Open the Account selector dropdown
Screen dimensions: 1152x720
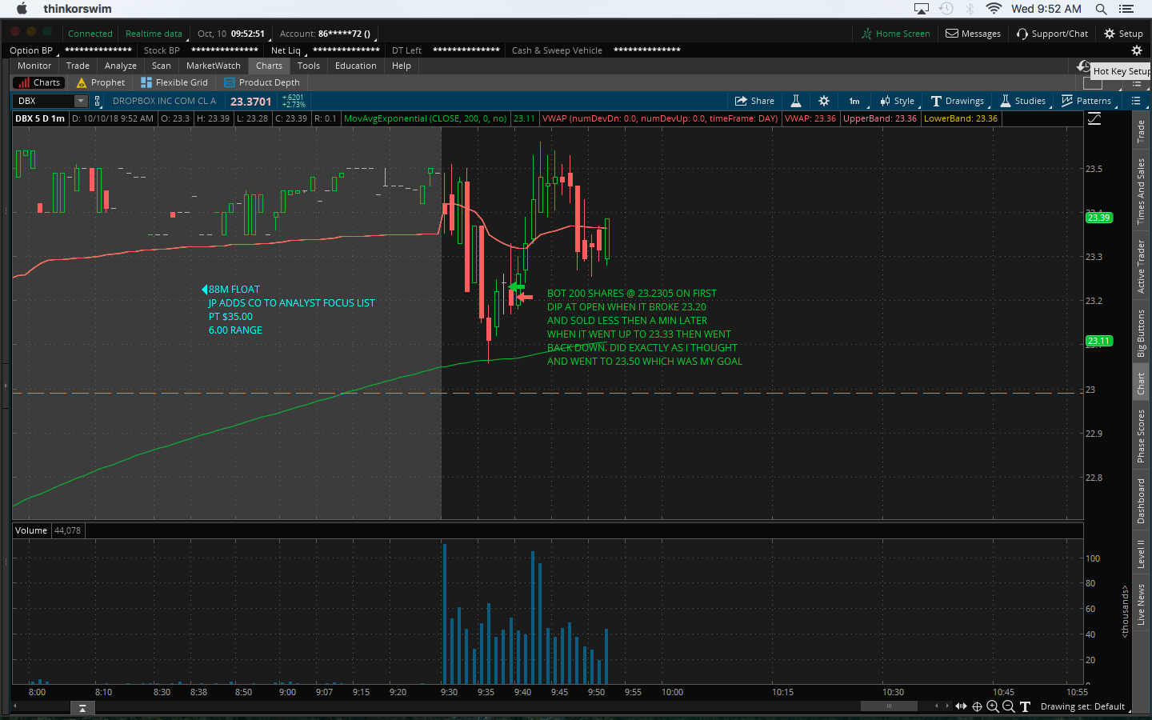[x=327, y=34]
